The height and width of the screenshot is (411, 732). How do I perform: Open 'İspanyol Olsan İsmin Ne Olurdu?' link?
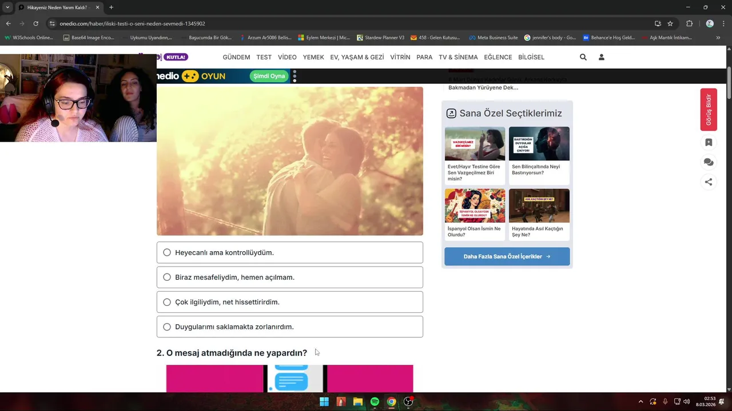[x=475, y=215]
